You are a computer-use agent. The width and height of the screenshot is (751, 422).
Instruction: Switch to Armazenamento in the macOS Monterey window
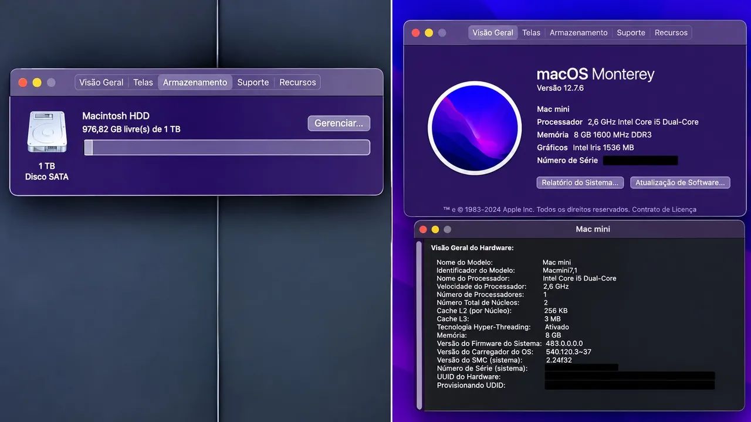pyautogui.click(x=579, y=33)
